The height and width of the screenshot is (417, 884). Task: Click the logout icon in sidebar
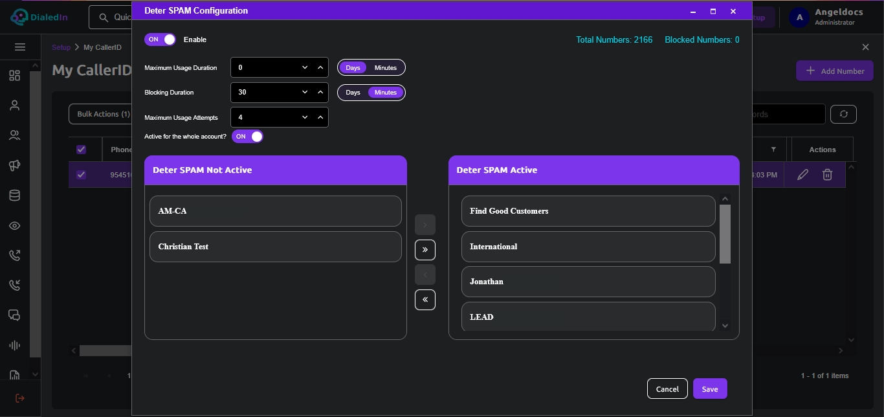tap(20, 398)
